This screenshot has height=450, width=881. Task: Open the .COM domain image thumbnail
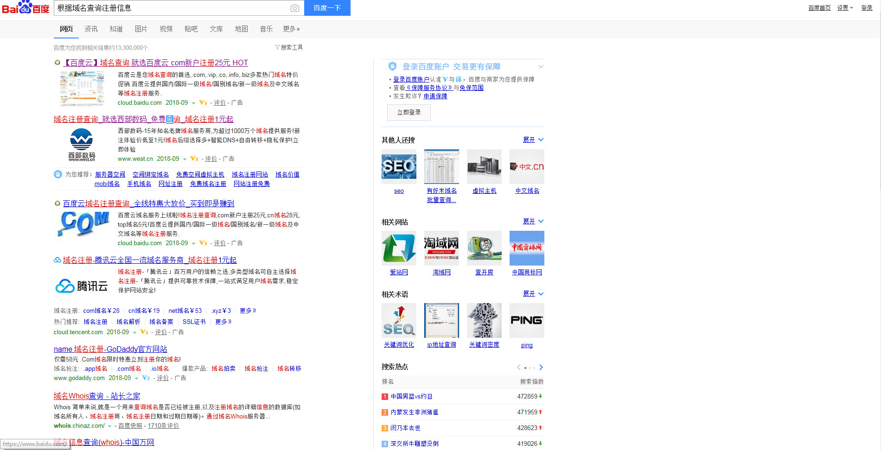[84, 226]
